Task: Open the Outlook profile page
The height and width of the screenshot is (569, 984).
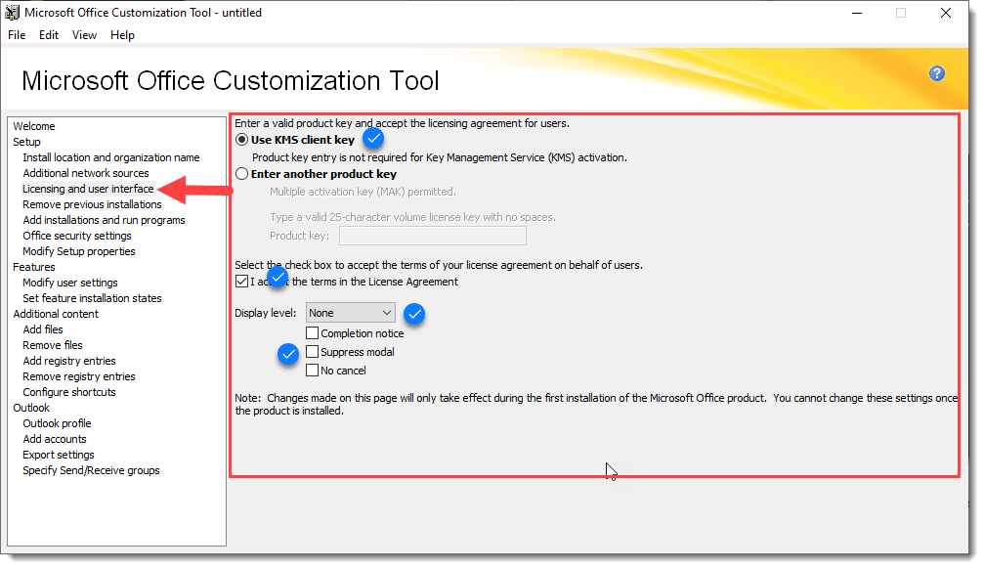Action: (57, 423)
